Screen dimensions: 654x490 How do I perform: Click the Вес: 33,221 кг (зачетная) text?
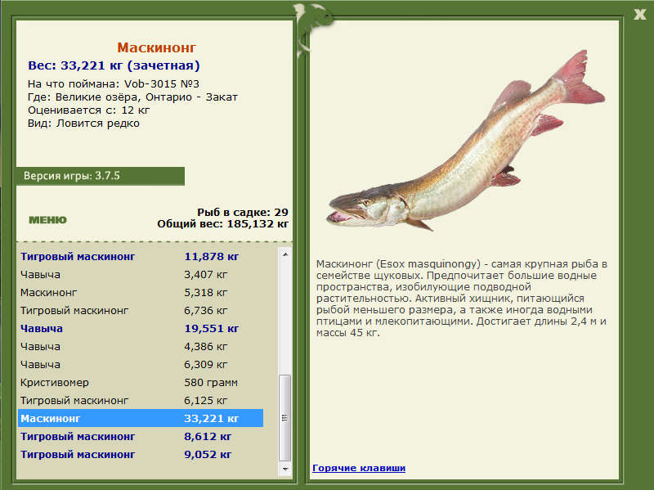(114, 65)
